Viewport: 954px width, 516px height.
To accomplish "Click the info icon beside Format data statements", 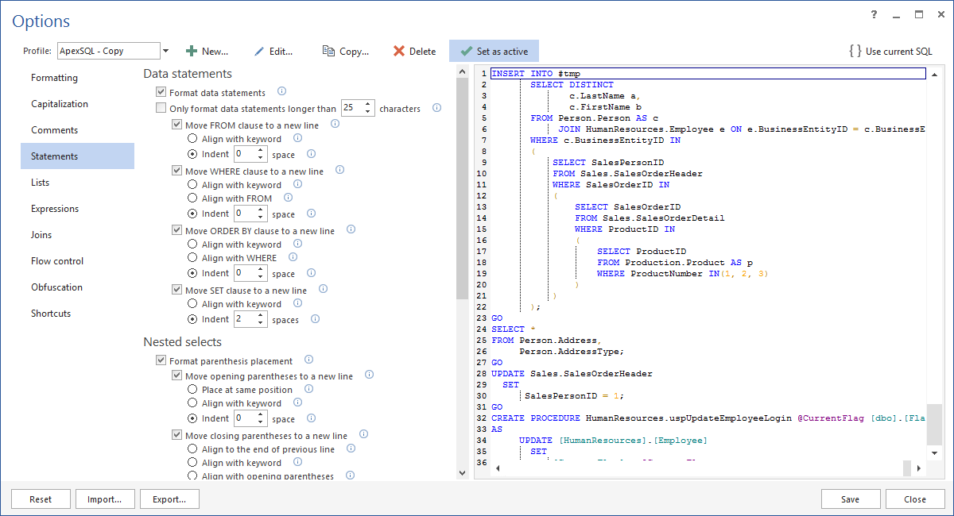I will (281, 92).
